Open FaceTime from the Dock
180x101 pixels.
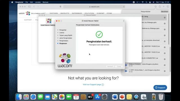69,97
